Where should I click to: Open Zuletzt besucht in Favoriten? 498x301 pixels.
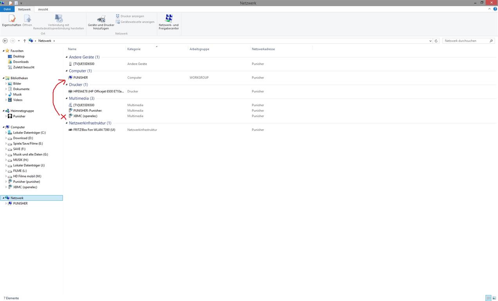24,67
